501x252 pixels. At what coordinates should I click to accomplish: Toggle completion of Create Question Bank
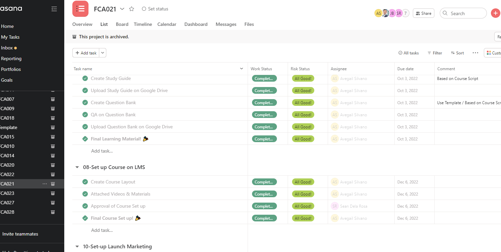pos(85,102)
